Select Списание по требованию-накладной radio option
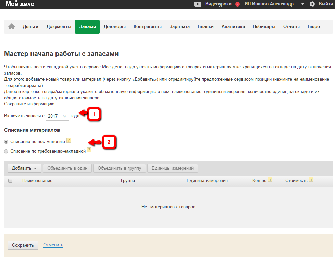Screen dimensions: 335x257 click(6, 151)
